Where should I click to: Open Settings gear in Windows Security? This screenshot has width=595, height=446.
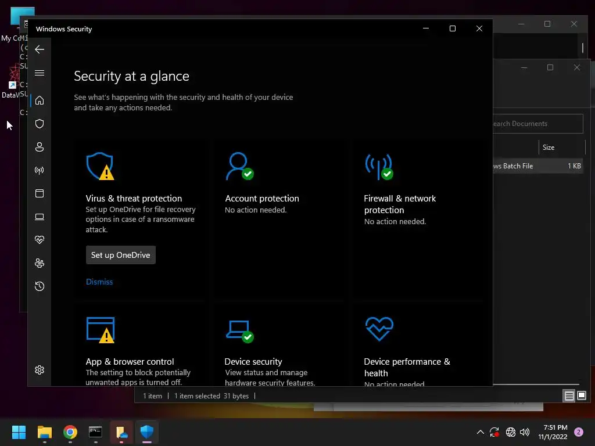[40, 370]
